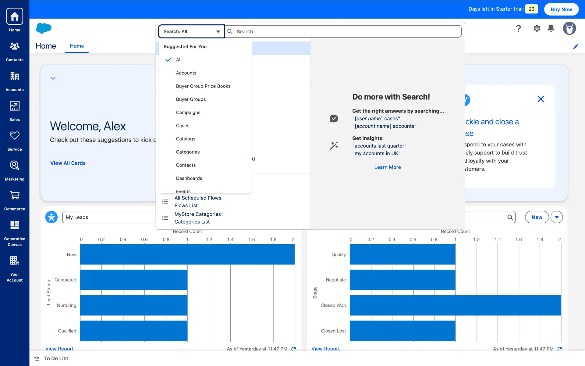Click the help question mark icon

(x=518, y=29)
